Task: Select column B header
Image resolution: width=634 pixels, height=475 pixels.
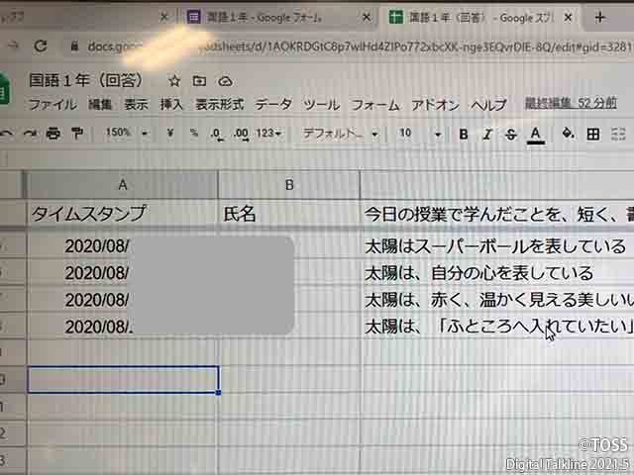Action: click(x=288, y=184)
